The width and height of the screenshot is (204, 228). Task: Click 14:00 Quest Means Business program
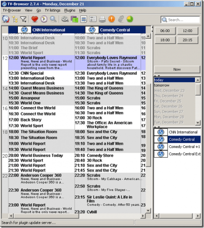[x=41, y=88]
